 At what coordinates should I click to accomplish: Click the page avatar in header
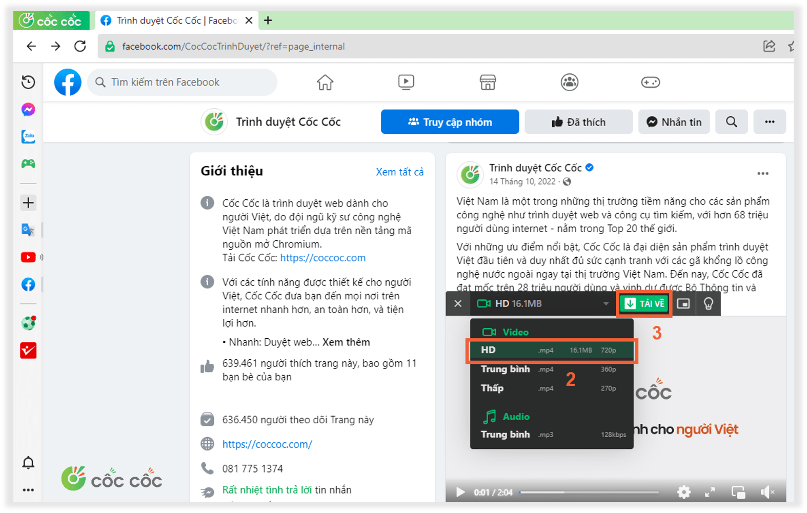(214, 122)
